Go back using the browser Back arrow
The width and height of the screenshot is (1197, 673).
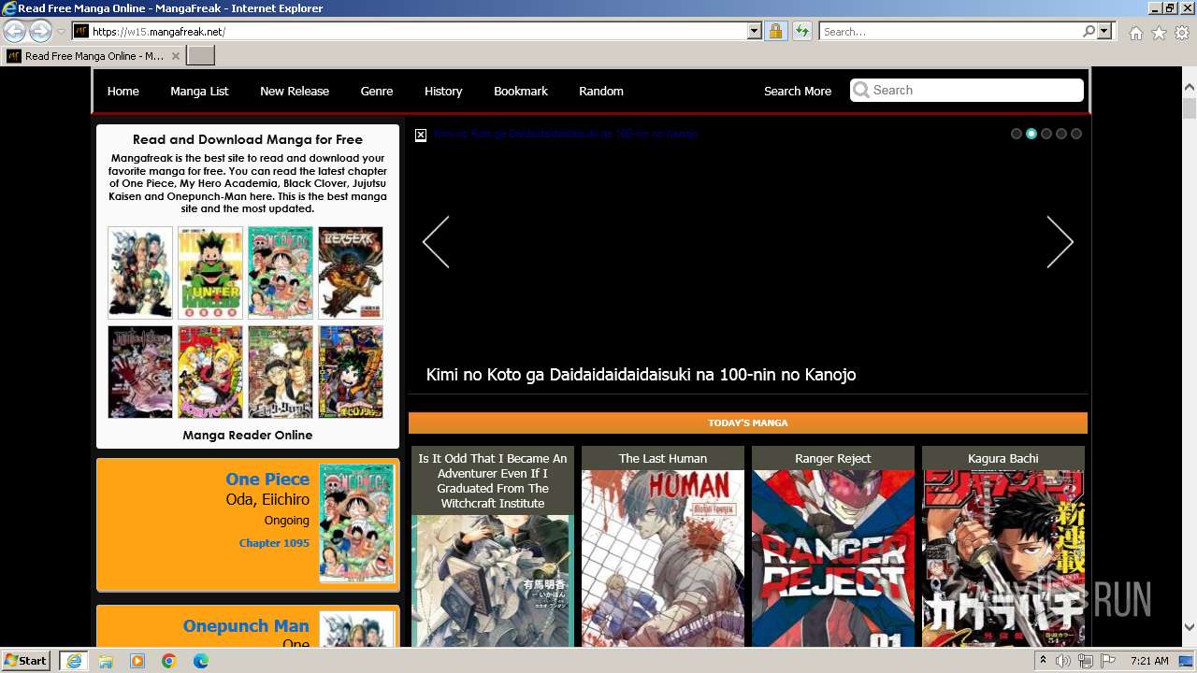click(14, 32)
